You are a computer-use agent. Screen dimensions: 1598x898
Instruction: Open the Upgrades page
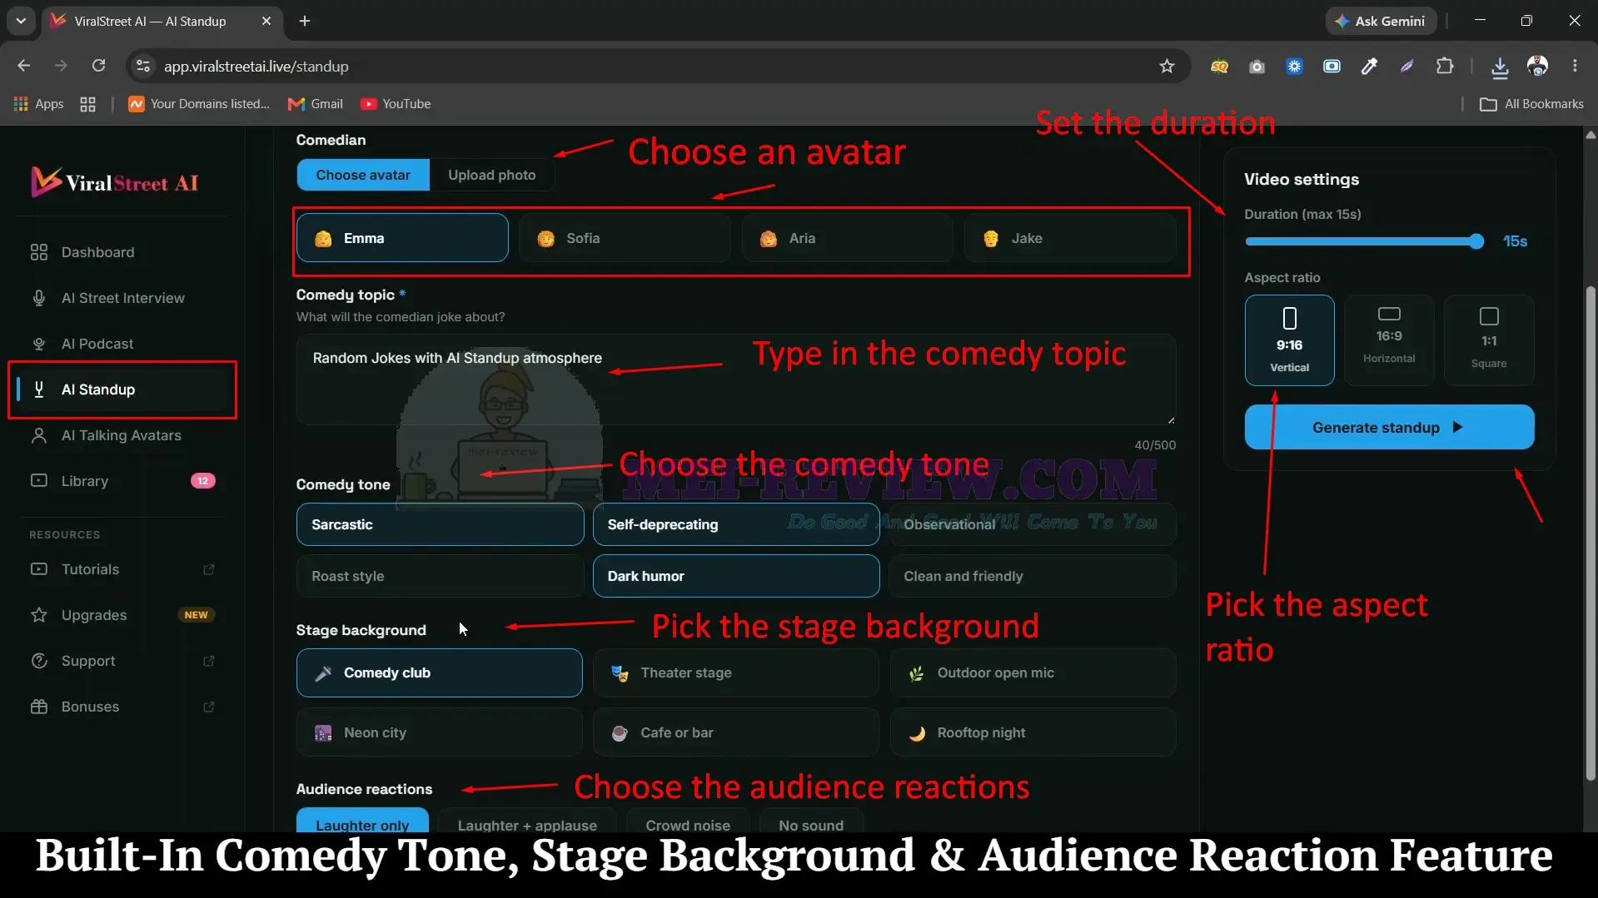point(121,615)
